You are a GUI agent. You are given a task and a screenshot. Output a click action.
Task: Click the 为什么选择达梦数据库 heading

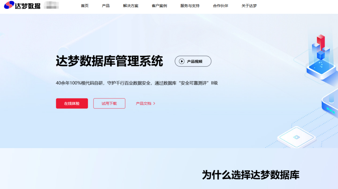pyautogui.click(x=251, y=175)
